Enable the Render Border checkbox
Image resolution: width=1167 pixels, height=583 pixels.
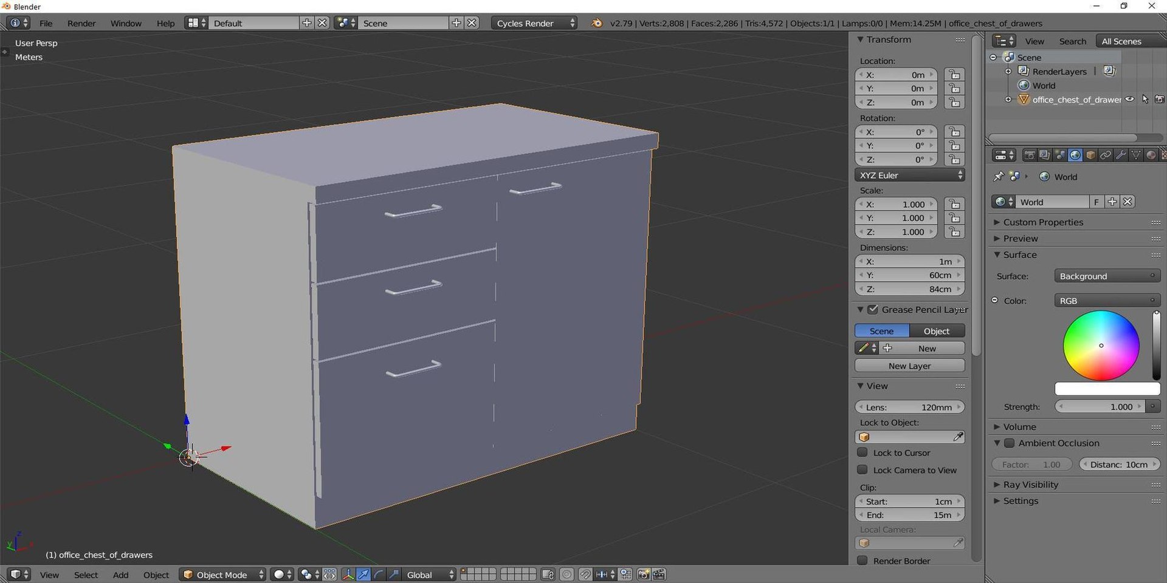point(862,561)
